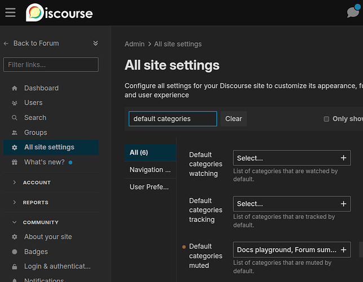Click the Users people icon
363x282 pixels.
tap(15, 103)
